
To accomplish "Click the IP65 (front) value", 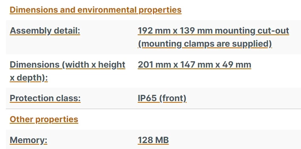I will click(x=162, y=98).
